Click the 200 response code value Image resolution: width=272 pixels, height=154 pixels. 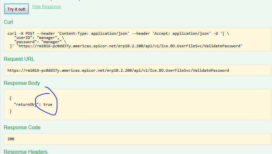pyautogui.click(x=11, y=139)
